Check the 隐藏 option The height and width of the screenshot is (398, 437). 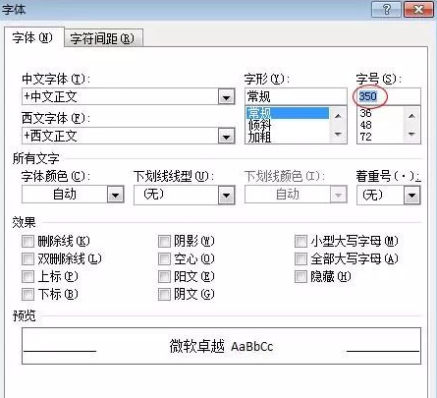click(300, 277)
